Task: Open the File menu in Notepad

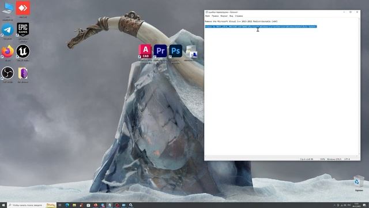Action: tap(208, 16)
